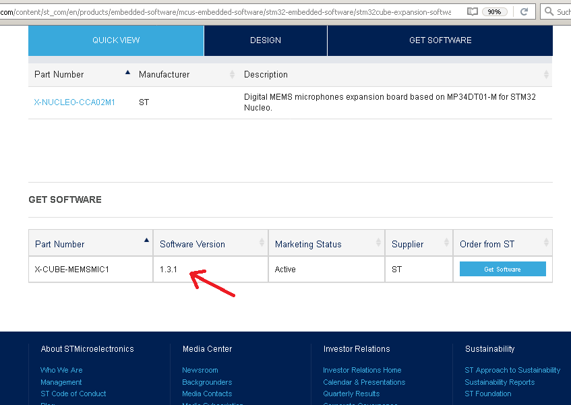Open the ST Foundation link
Screen dimensions: 571x405
[x=488, y=394]
